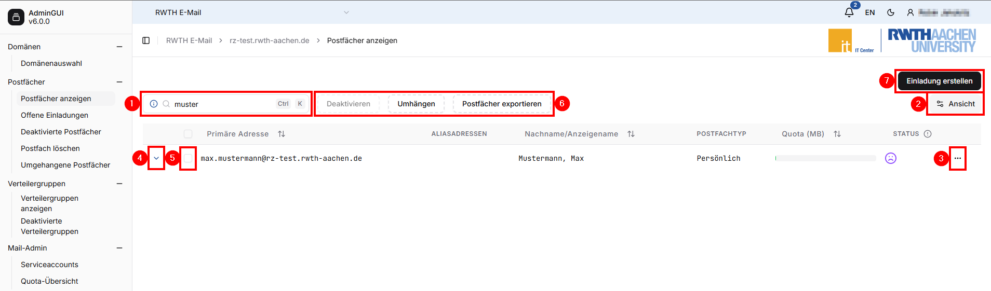Switch language using EN toggle
Screen dimensions: 991x291
(869, 12)
